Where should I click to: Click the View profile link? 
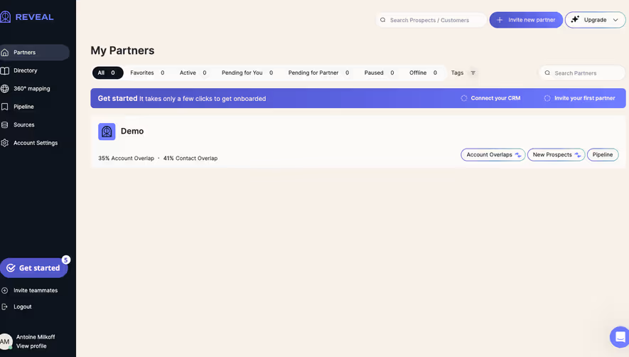(31, 346)
